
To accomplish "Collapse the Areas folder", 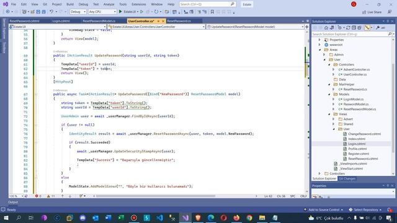I will tap(320, 50).
